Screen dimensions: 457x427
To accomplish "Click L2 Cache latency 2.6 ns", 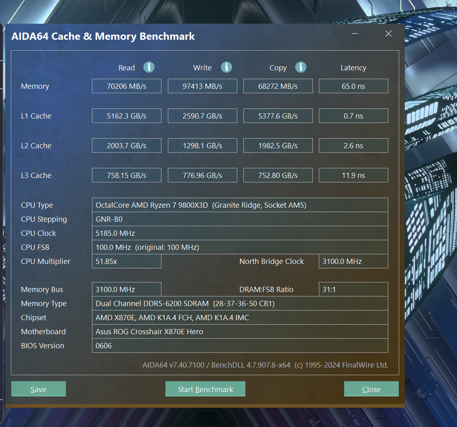I will [x=353, y=145].
